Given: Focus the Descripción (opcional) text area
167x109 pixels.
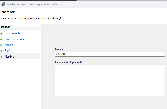Looking at the screenshot, I should click(x=110, y=80).
